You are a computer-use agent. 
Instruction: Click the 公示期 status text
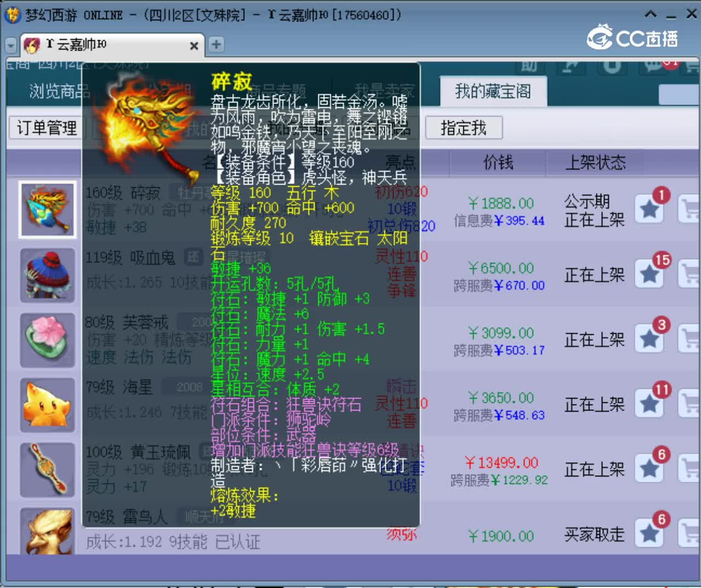587,201
